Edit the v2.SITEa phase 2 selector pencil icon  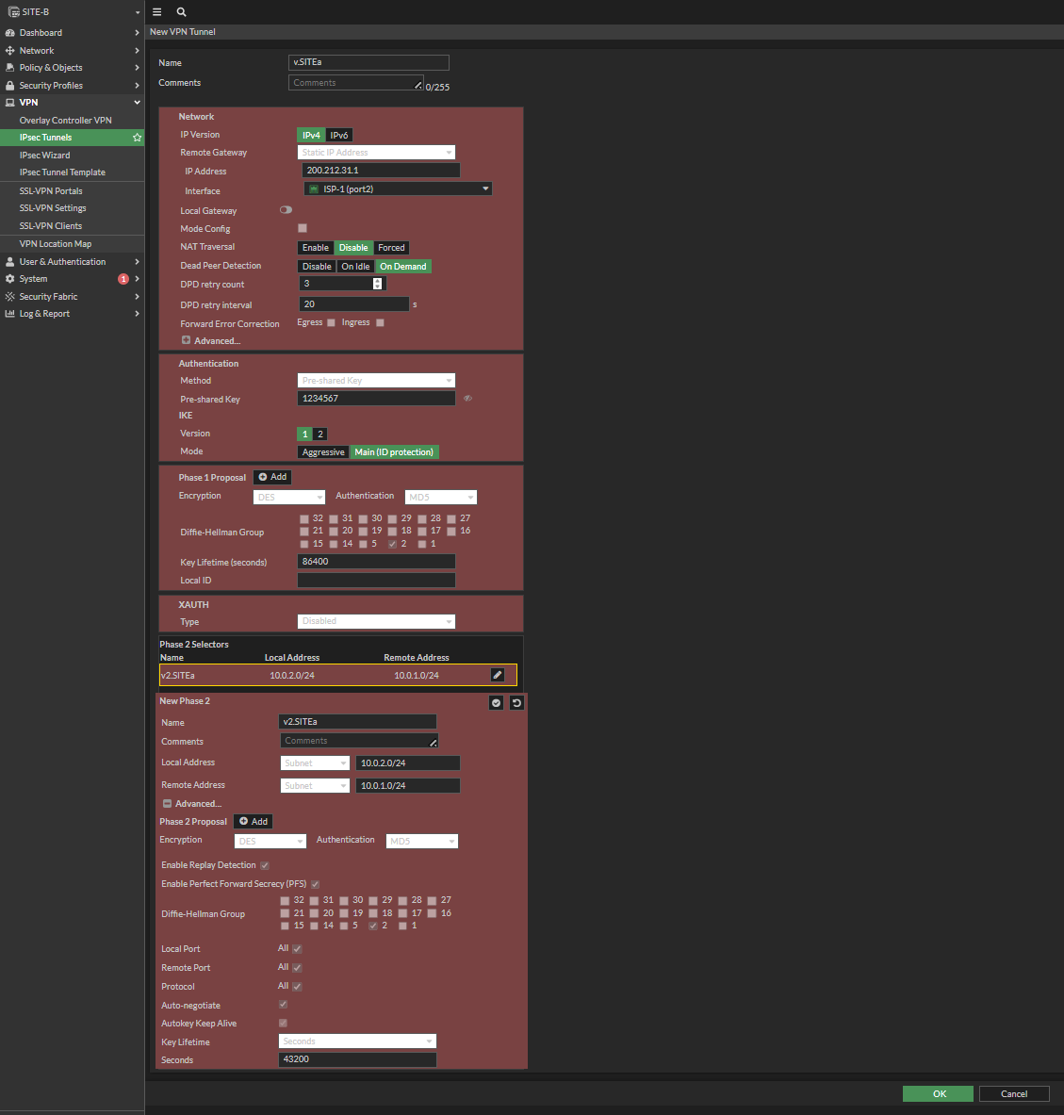(x=498, y=675)
